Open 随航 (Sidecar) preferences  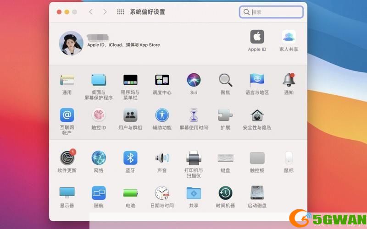click(99, 193)
